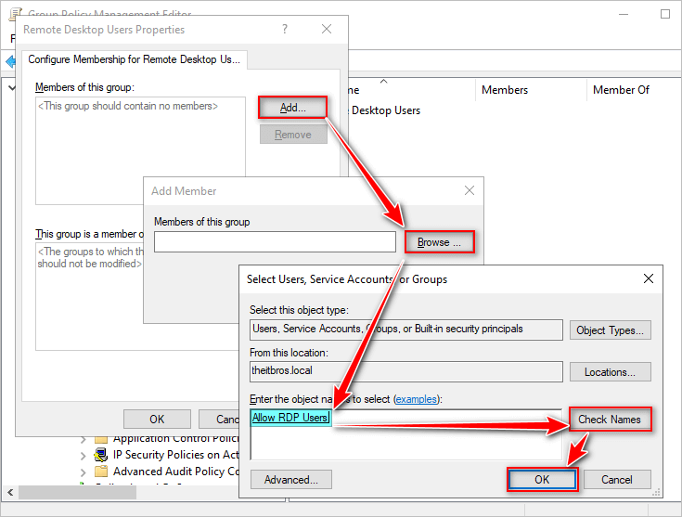Click the Locations... button
The height and width of the screenshot is (517, 682).
[610, 372]
